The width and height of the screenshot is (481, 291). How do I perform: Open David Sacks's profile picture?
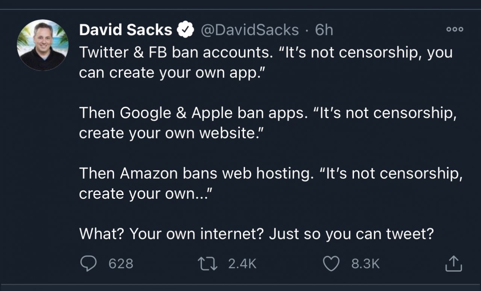[42, 45]
